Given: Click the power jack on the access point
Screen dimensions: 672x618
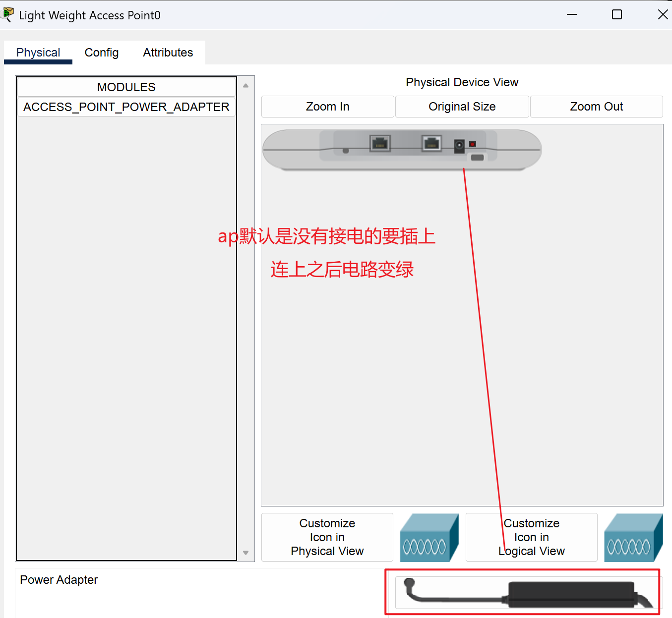Looking at the screenshot, I should pos(460,146).
